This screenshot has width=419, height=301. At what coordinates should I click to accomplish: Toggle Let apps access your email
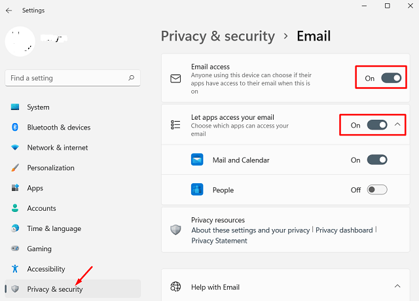[377, 125]
